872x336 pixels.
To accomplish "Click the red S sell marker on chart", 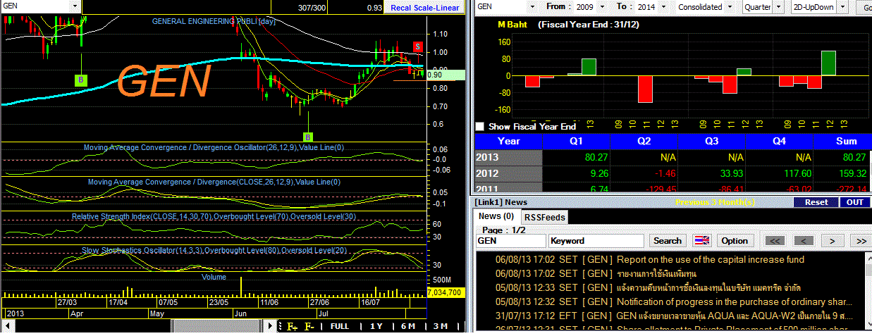I will [x=417, y=46].
